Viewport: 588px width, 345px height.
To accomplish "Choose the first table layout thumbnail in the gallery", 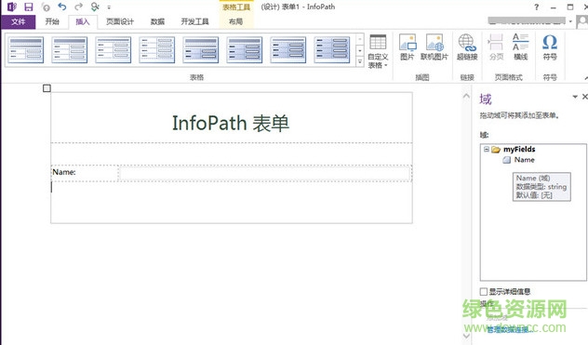I will click(26, 50).
